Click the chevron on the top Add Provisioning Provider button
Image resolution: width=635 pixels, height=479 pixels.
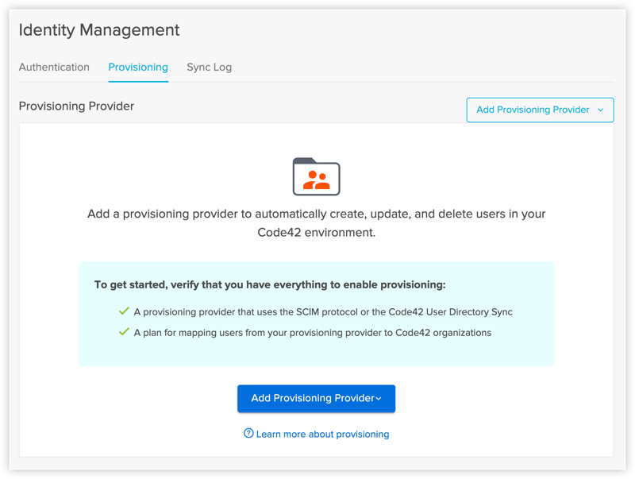coord(600,110)
